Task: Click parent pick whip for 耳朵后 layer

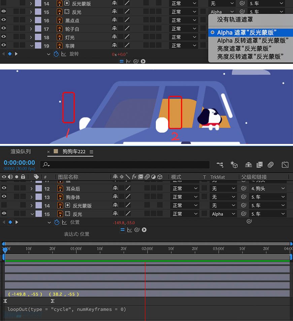Action: click(x=243, y=188)
